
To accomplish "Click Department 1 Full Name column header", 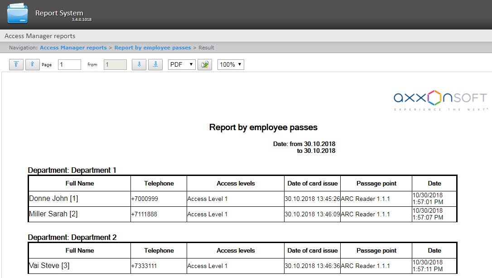I will (x=80, y=184).
